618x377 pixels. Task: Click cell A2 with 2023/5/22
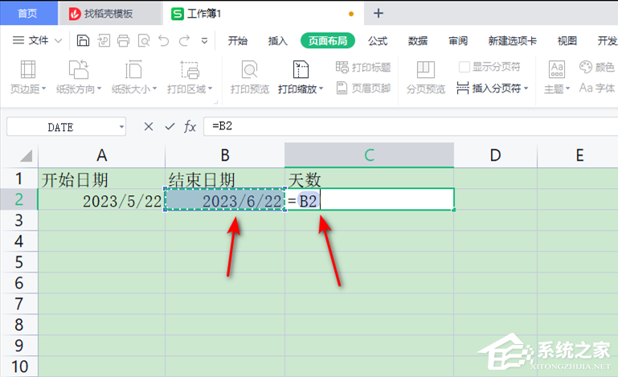102,199
